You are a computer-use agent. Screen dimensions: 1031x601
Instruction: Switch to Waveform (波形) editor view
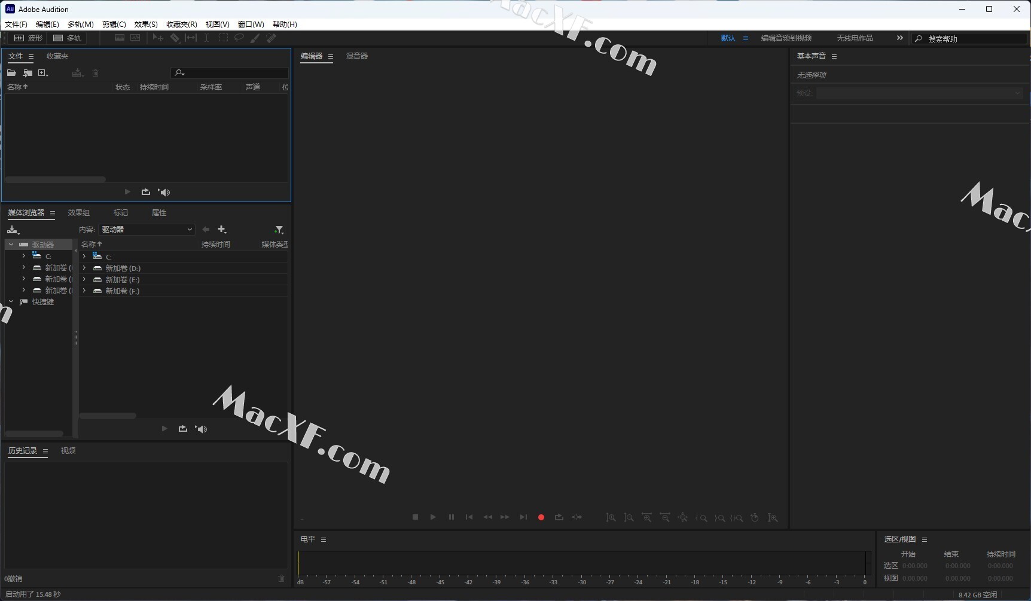(x=28, y=38)
